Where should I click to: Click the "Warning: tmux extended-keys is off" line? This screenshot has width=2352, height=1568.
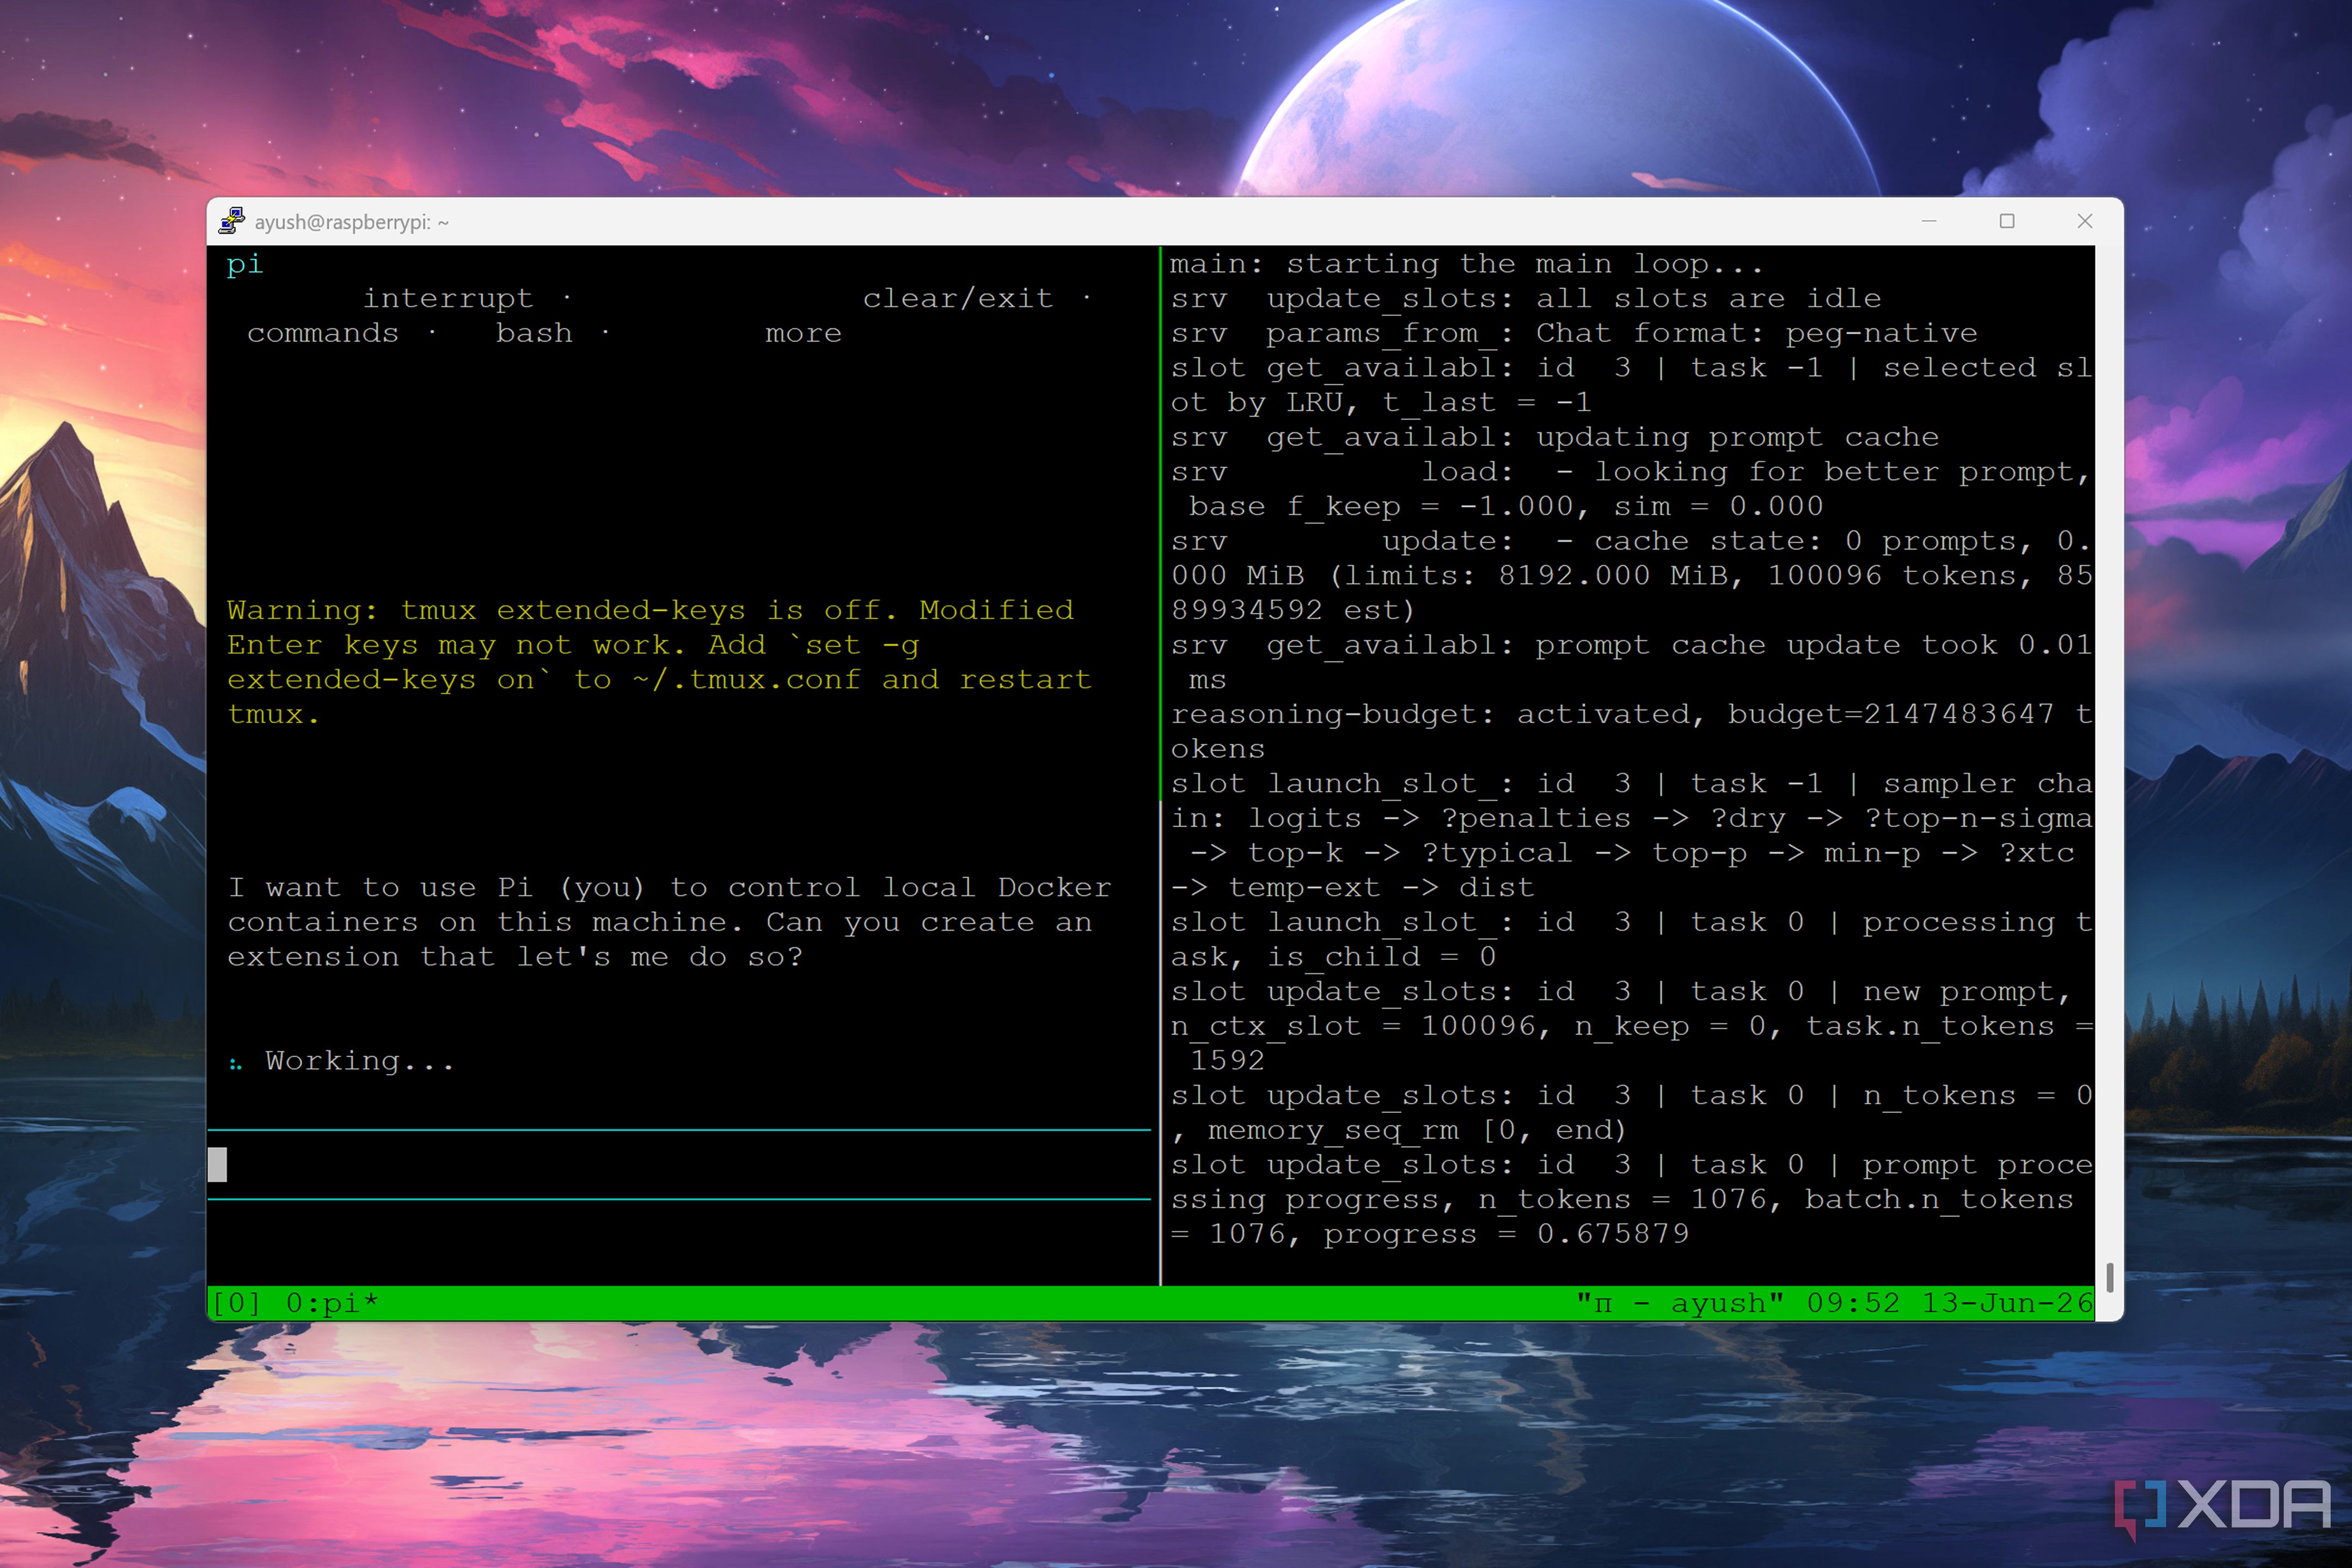click(x=650, y=610)
